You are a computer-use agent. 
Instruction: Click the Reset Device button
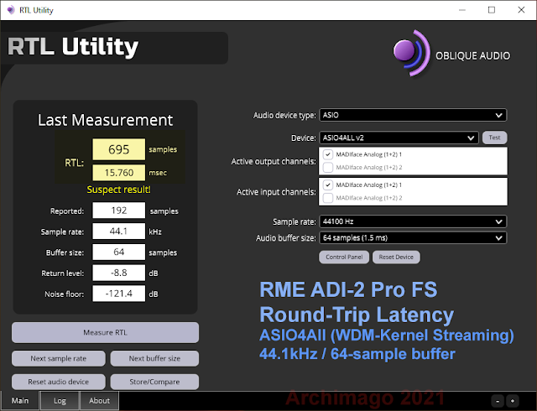tap(396, 258)
